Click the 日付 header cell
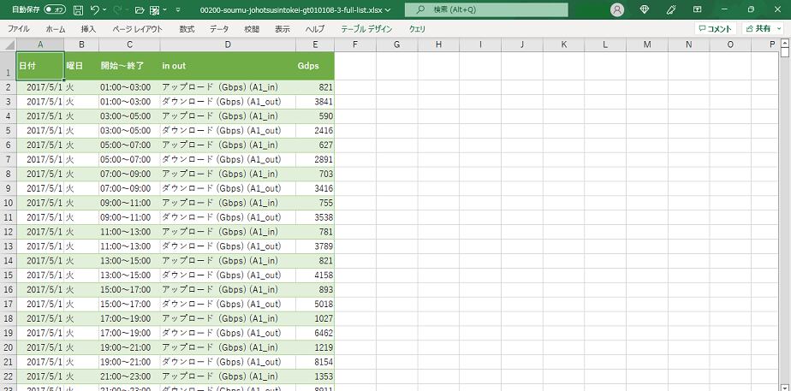The width and height of the screenshot is (791, 391). coord(40,66)
